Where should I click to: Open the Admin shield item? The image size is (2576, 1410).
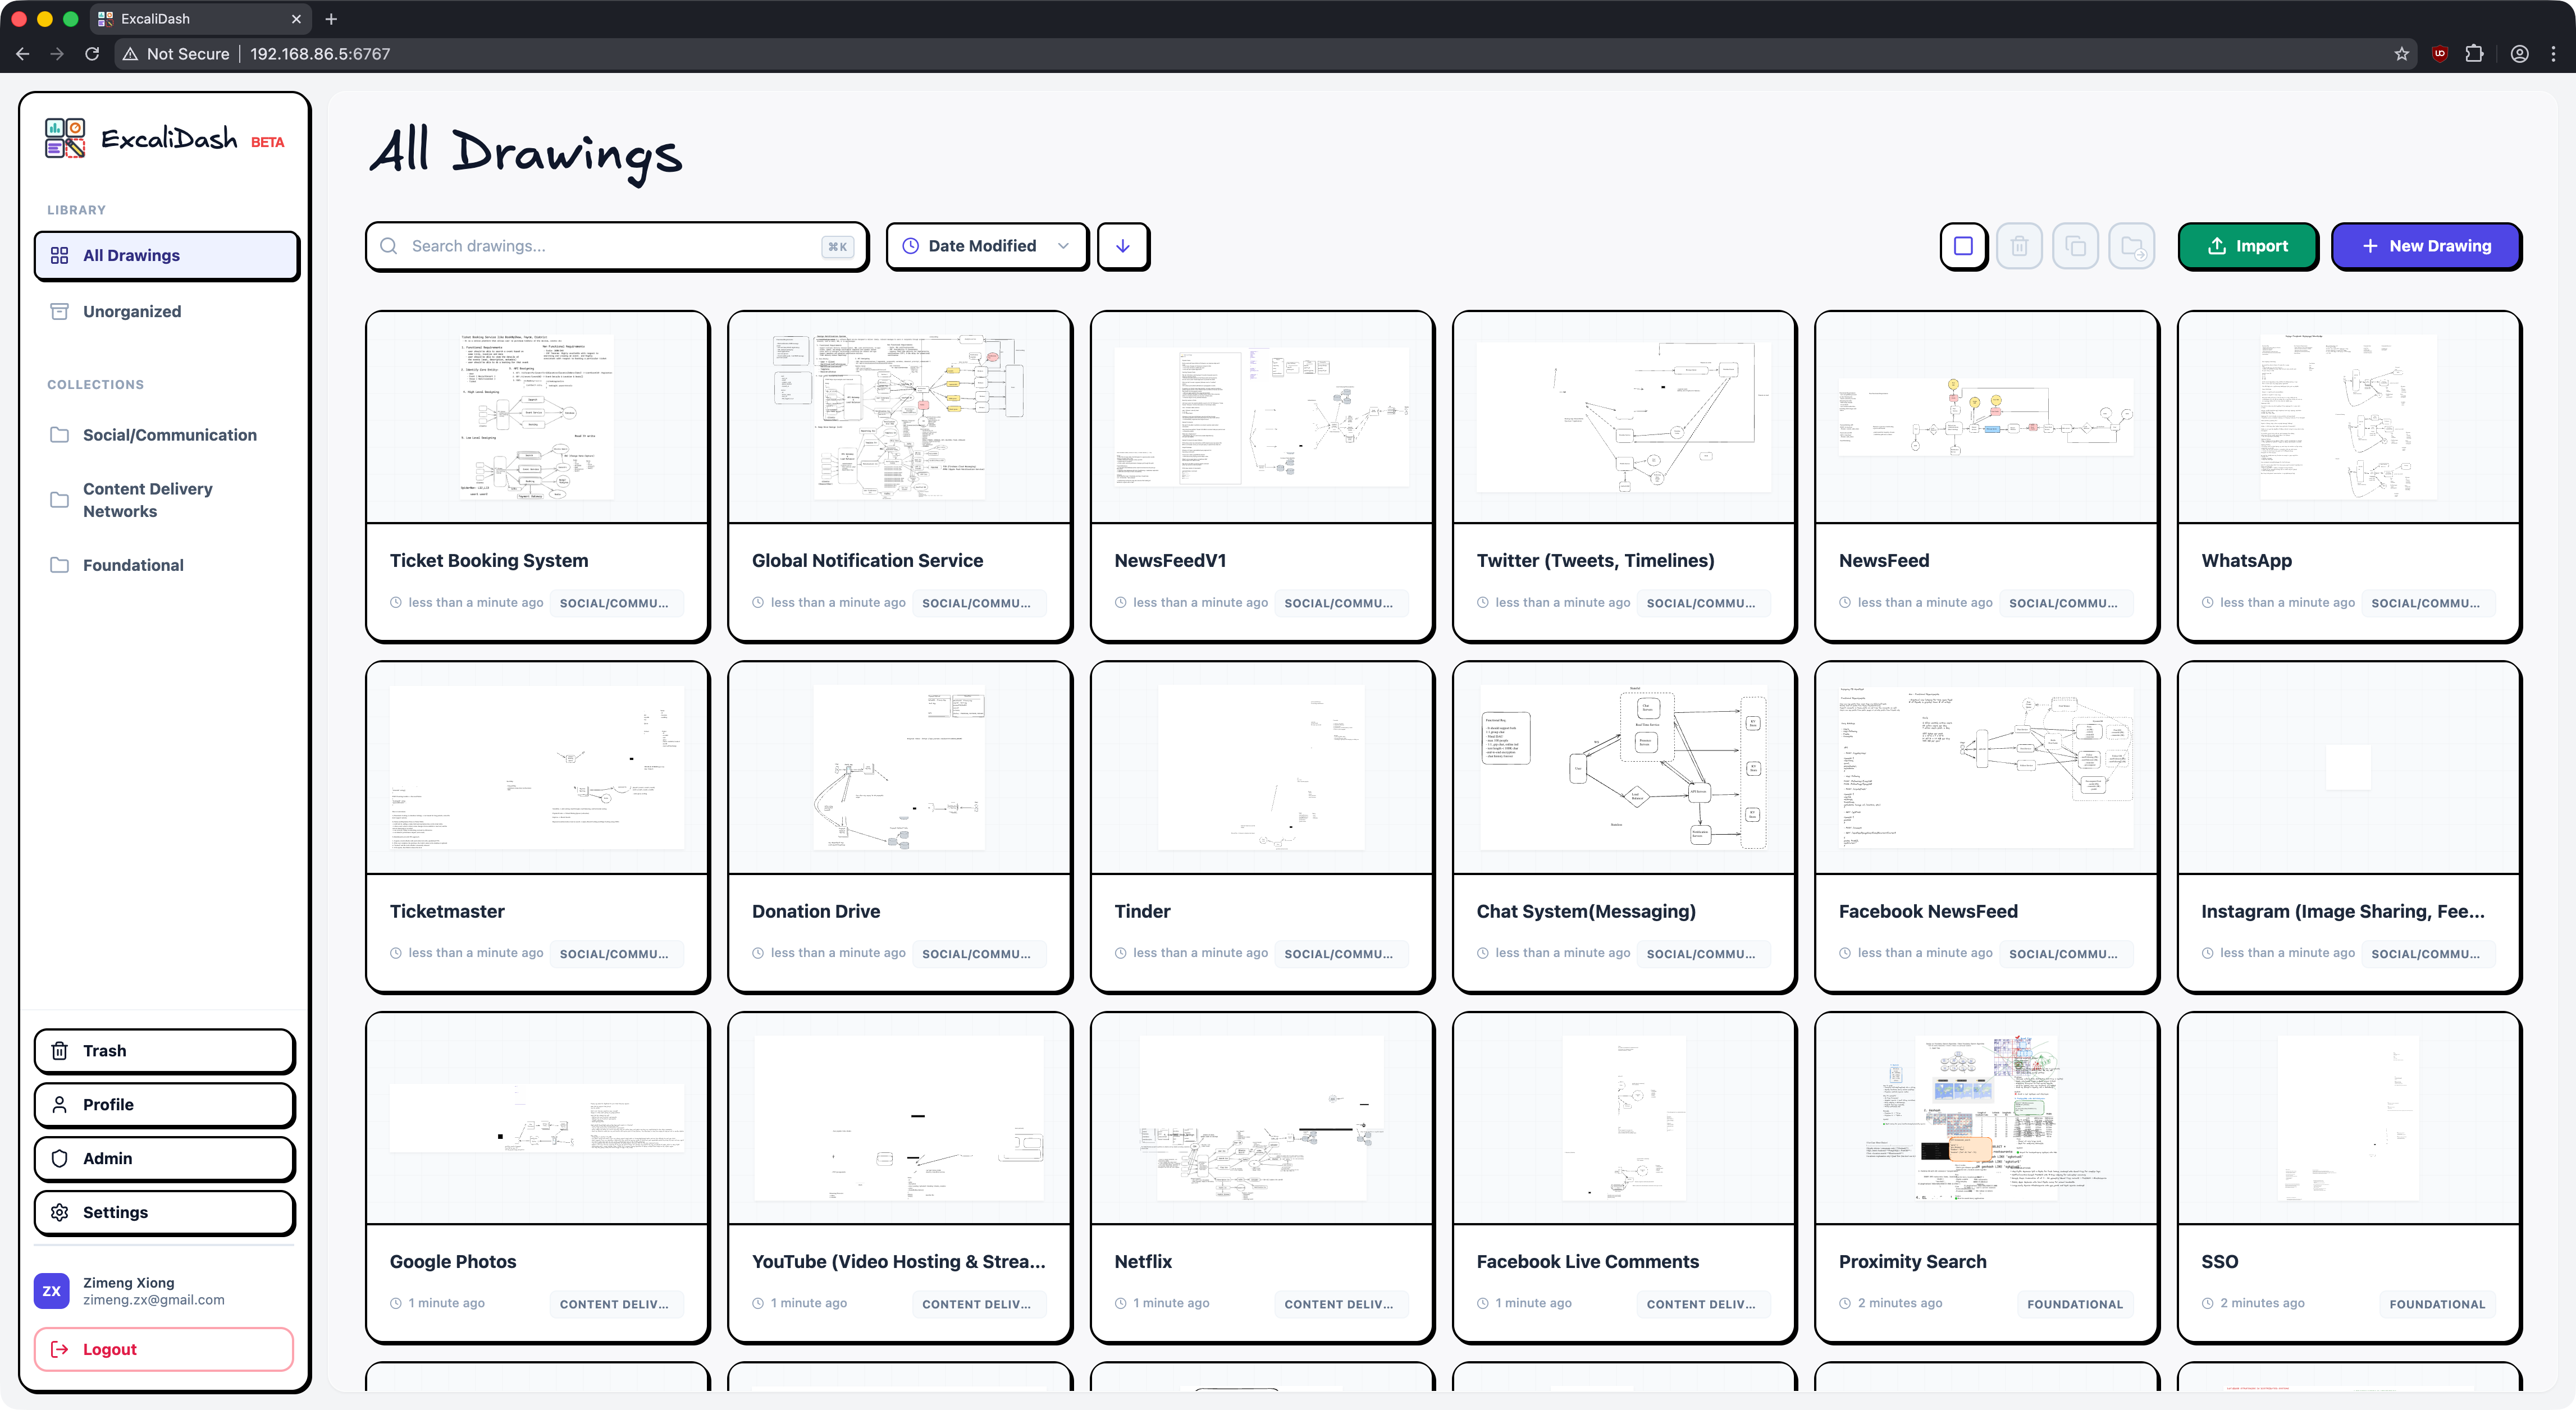point(164,1158)
